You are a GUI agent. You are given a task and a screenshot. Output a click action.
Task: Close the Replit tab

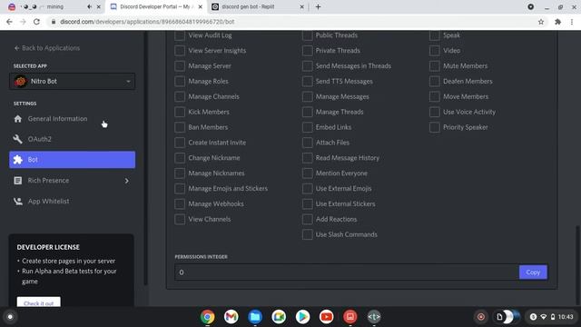(x=301, y=6)
